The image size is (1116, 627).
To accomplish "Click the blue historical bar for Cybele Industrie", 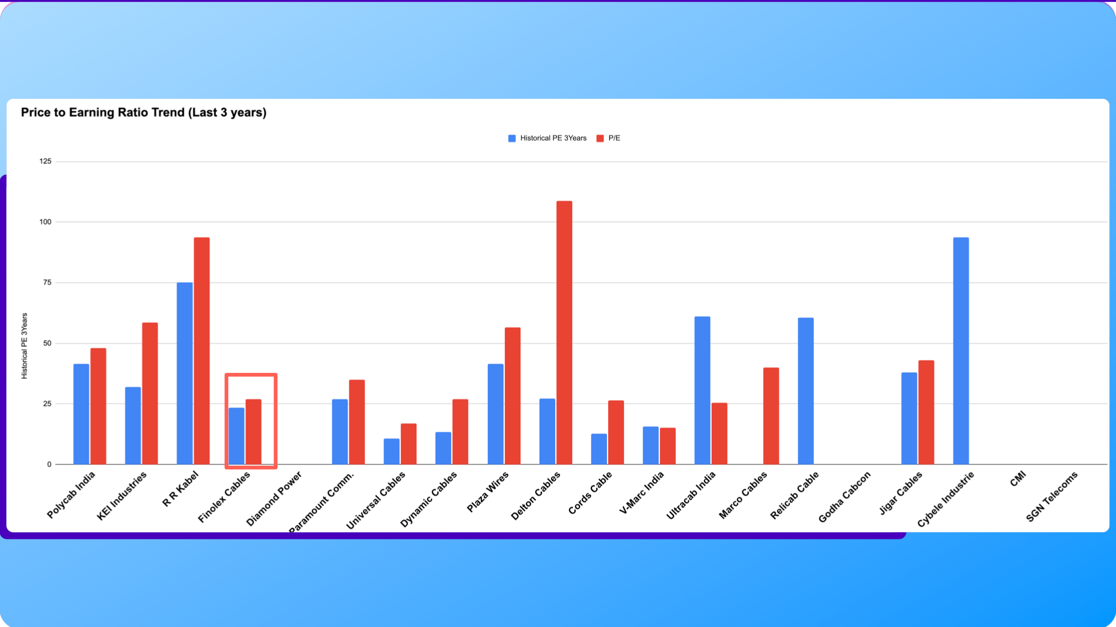I will coord(961,351).
